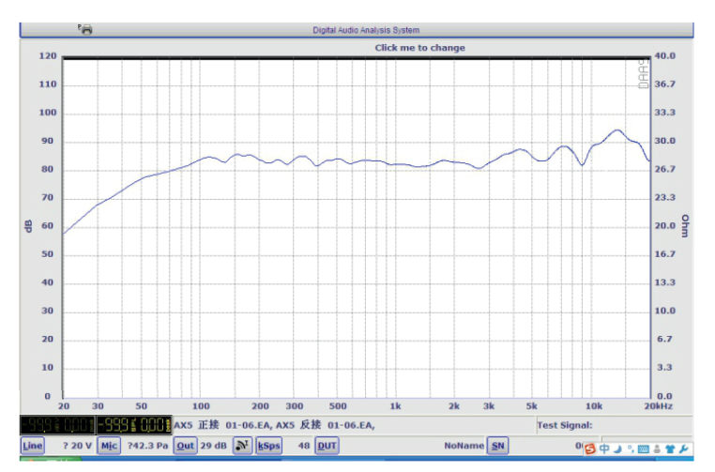This screenshot has height=472, width=715.
Task: Click the 'Test Signal:' label
Action: coord(565,425)
